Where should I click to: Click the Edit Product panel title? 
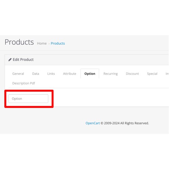[23, 59]
